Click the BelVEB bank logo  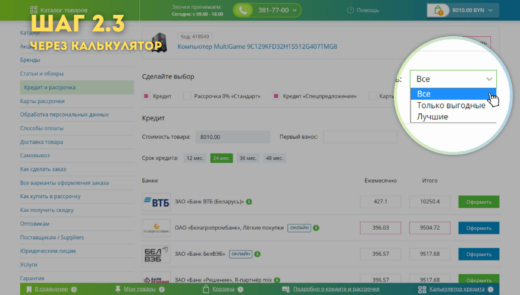click(156, 254)
